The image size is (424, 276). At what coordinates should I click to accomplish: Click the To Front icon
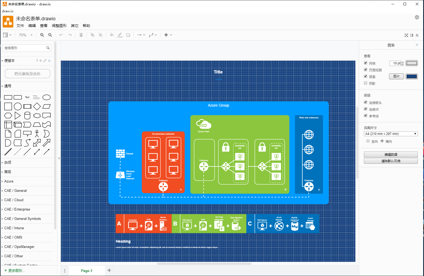(92, 35)
